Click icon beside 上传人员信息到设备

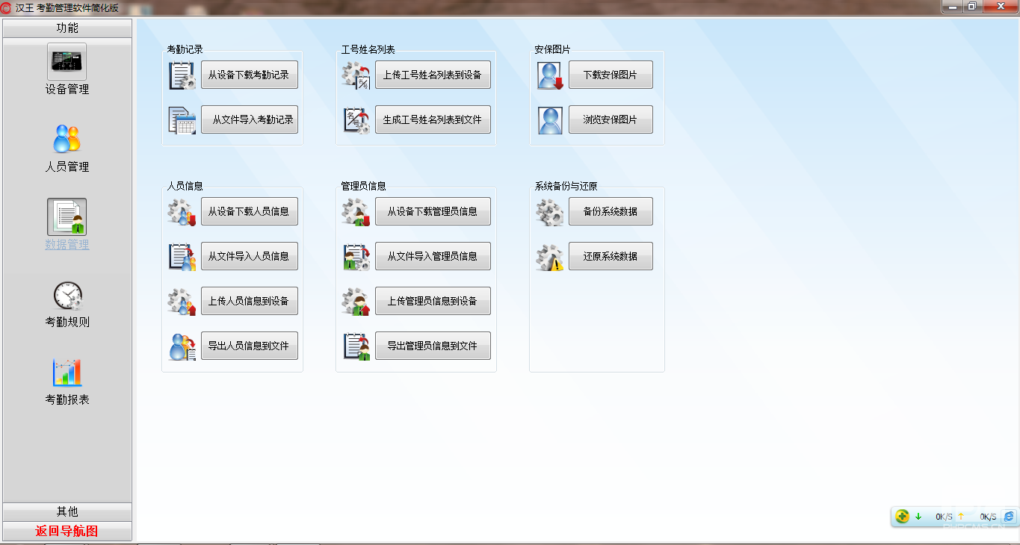(182, 302)
